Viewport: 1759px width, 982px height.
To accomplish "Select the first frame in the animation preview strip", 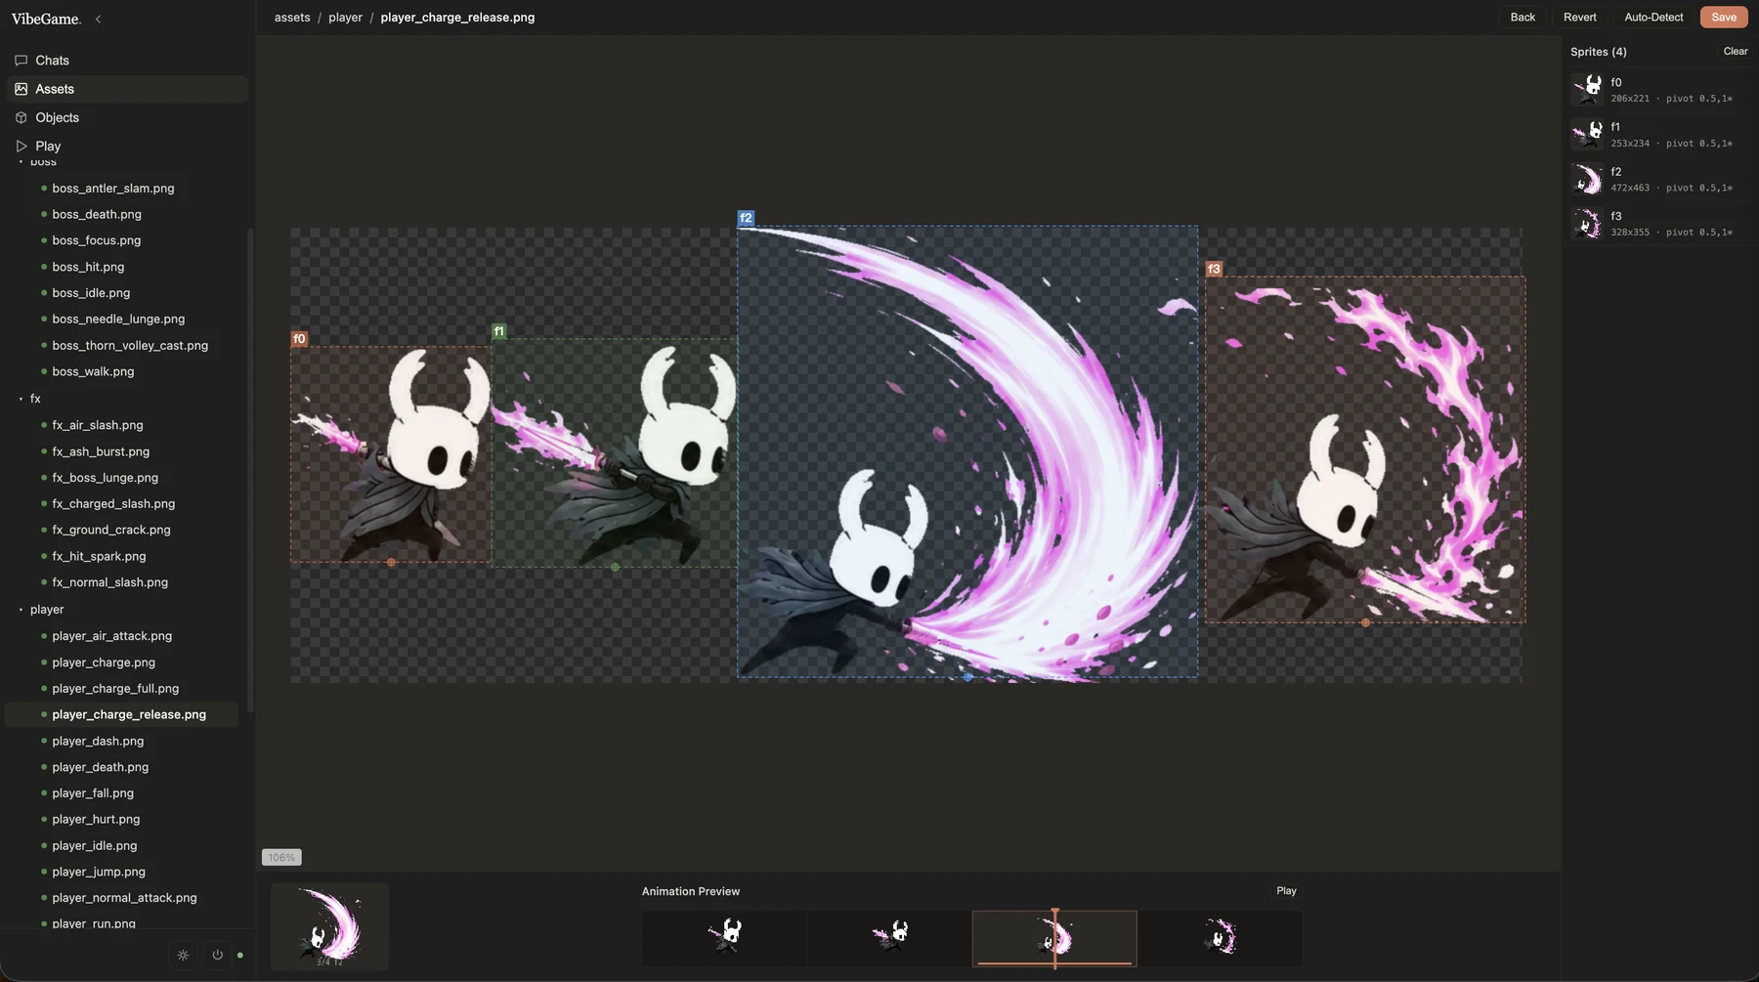I will coord(724,938).
